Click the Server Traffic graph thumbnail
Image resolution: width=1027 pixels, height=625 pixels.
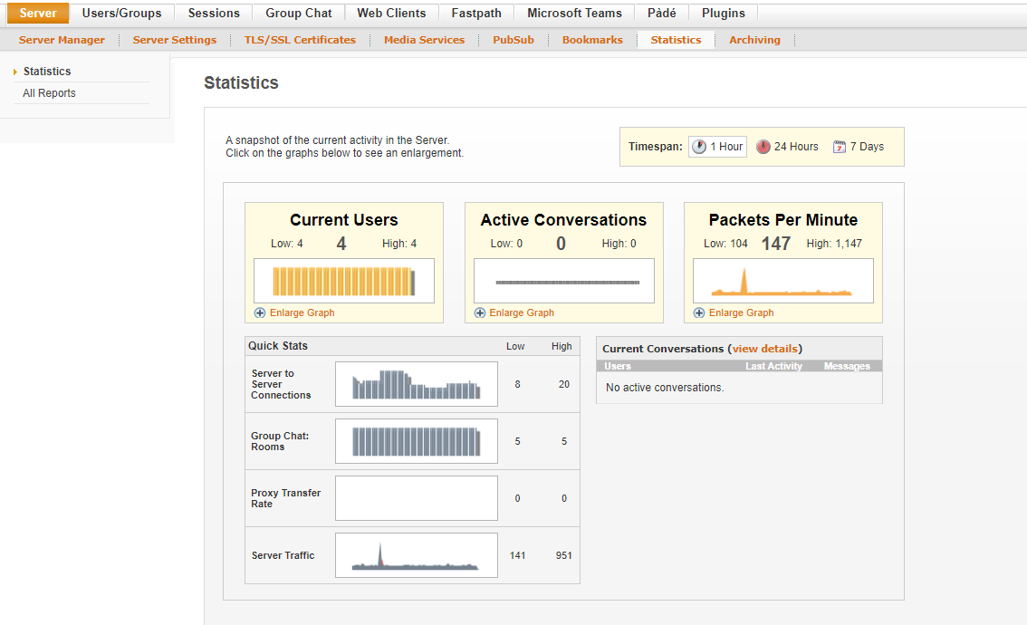point(416,555)
